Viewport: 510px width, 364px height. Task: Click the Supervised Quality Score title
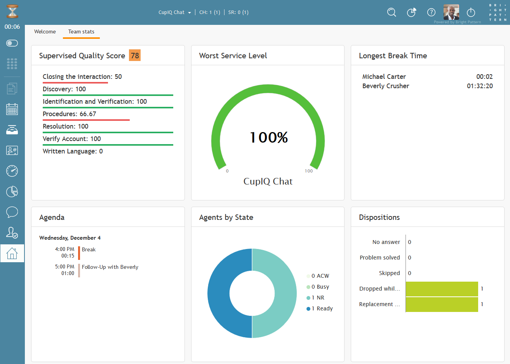(x=82, y=56)
